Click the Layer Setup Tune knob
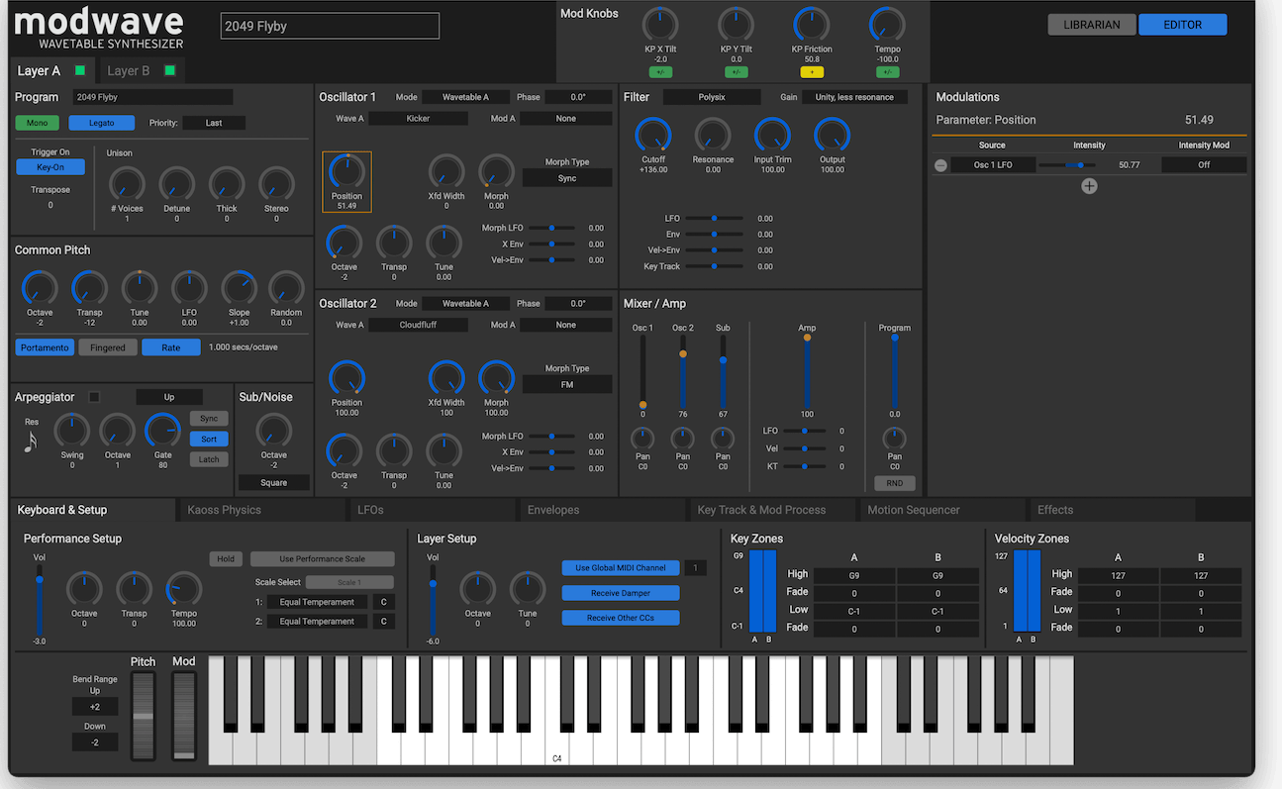Image resolution: width=1282 pixels, height=789 pixels. point(528,589)
